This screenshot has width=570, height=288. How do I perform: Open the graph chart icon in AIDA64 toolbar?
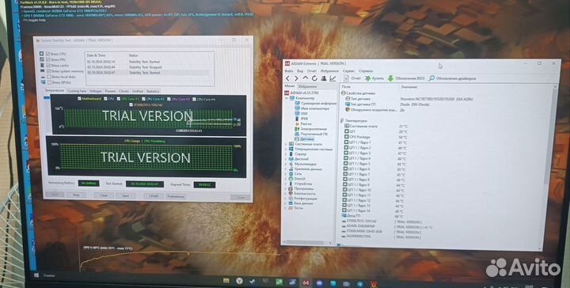coord(332,78)
